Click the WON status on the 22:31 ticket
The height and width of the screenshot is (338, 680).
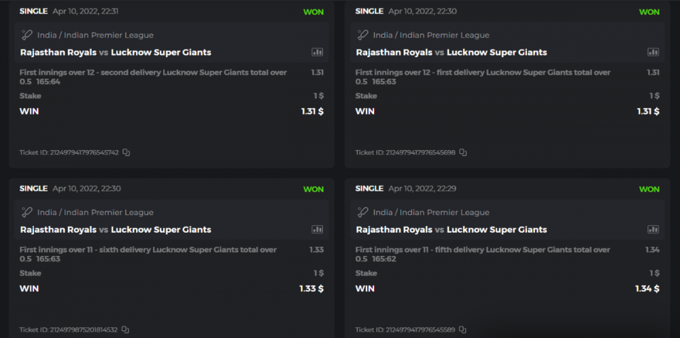(x=313, y=12)
